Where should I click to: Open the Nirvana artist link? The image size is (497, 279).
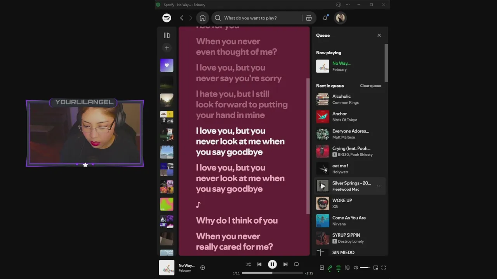tap(339, 224)
